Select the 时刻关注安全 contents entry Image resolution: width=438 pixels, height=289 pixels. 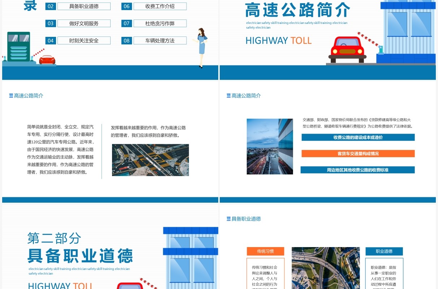click(x=84, y=40)
